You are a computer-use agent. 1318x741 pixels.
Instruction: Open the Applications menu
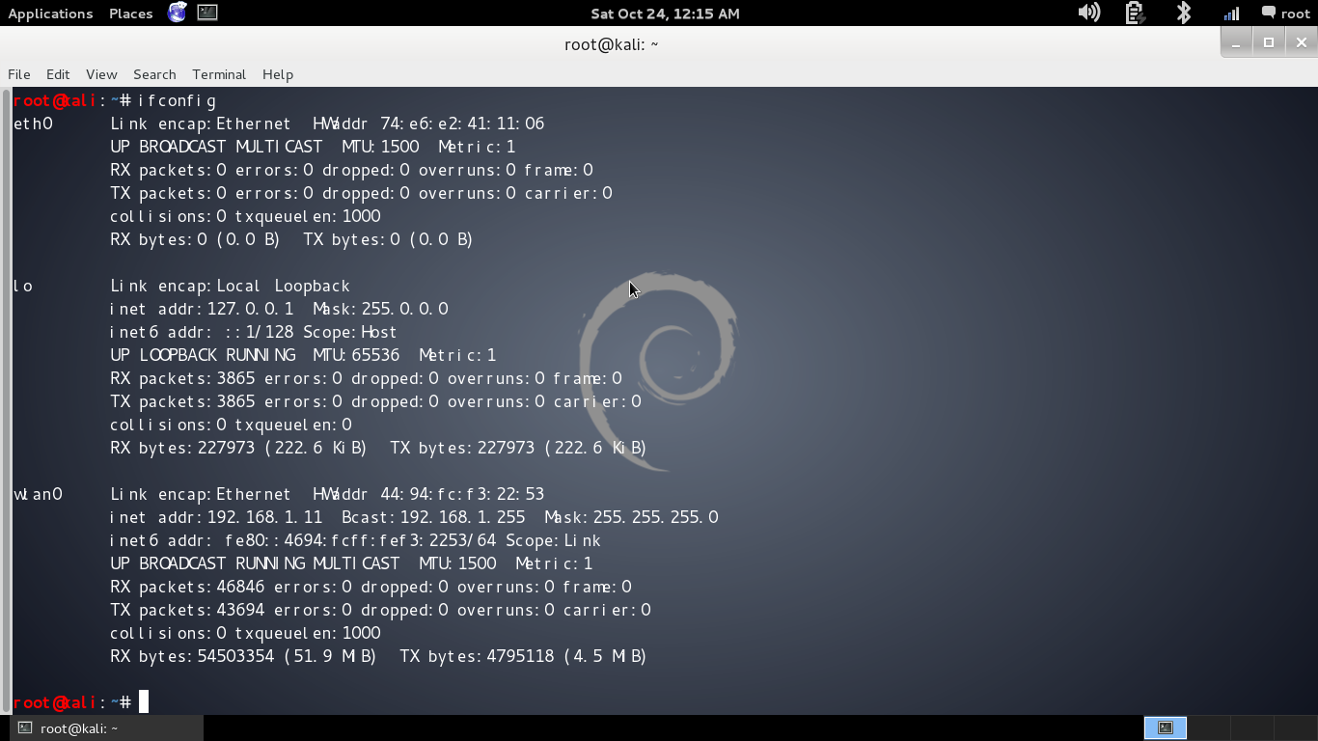coord(50,14)
